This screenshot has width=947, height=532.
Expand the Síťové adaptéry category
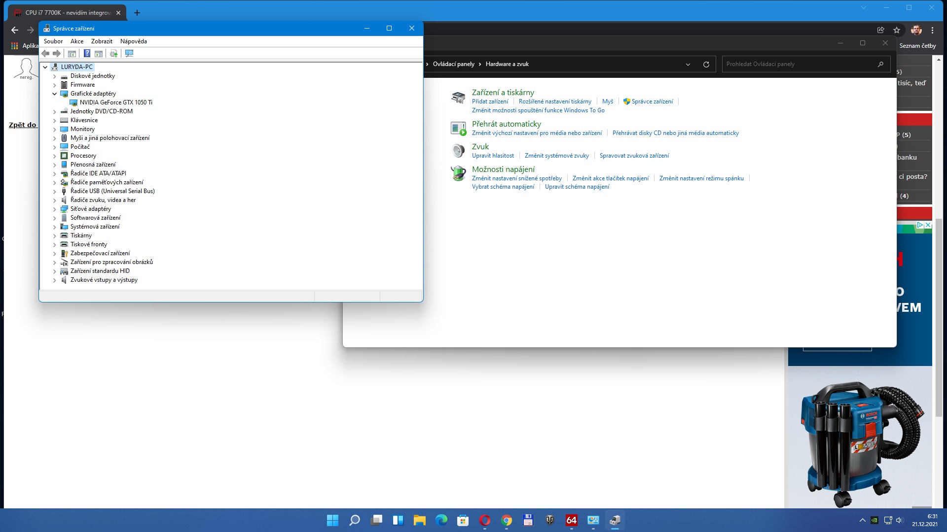click(55, 209)
